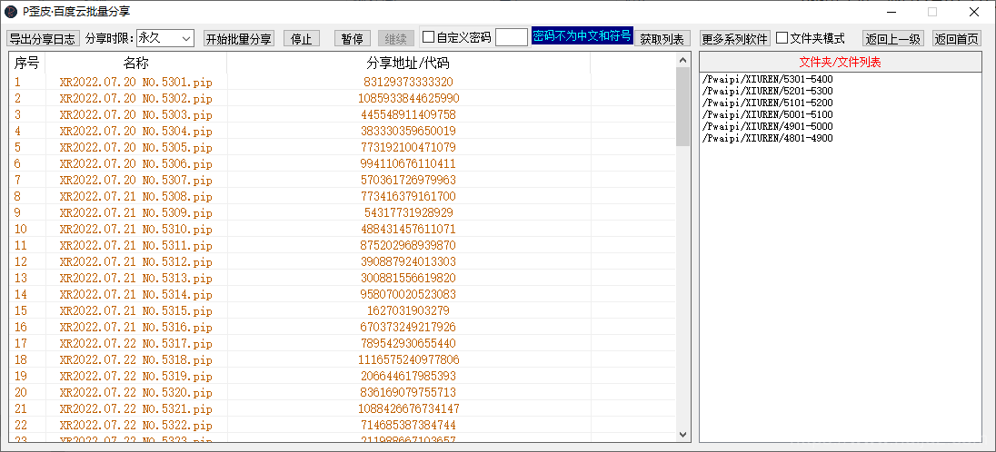This screenshot has width=996, height=452.
Task: Click the vertical scrollbar thumb in list
Action: pos(682,107)
